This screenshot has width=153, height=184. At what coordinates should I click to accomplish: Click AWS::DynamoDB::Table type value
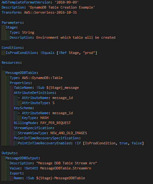coord(42,78)
